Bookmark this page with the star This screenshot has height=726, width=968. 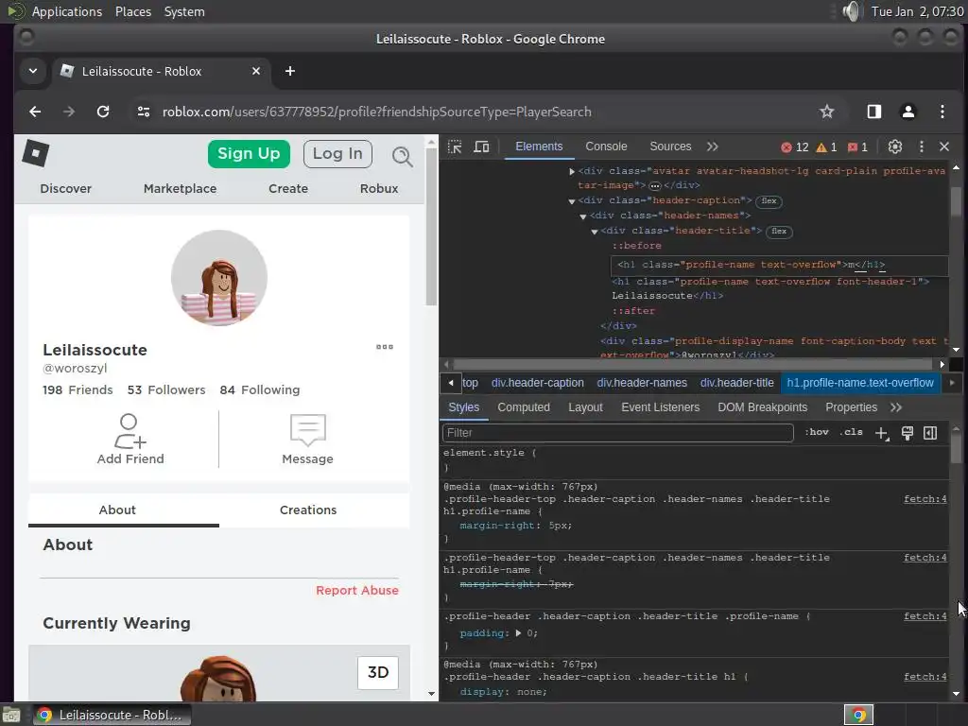[826, 112]
